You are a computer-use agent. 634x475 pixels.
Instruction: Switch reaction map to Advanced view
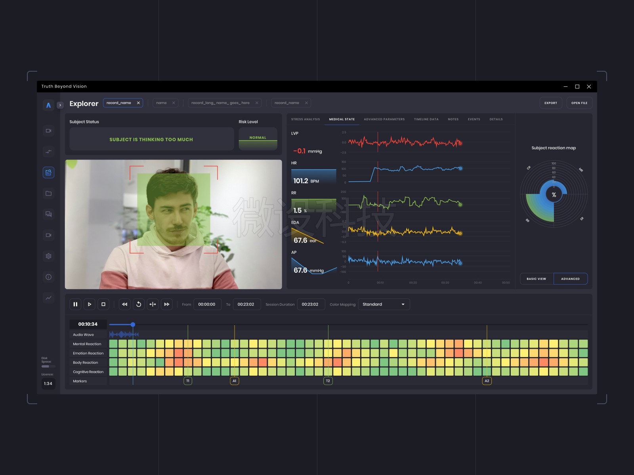(571, 279)
